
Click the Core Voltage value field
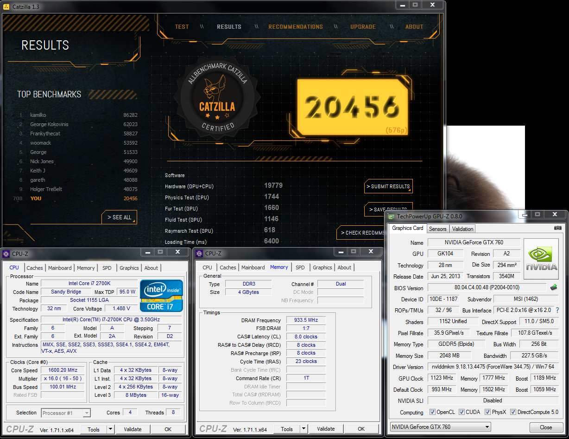click(x=121, y=308)
